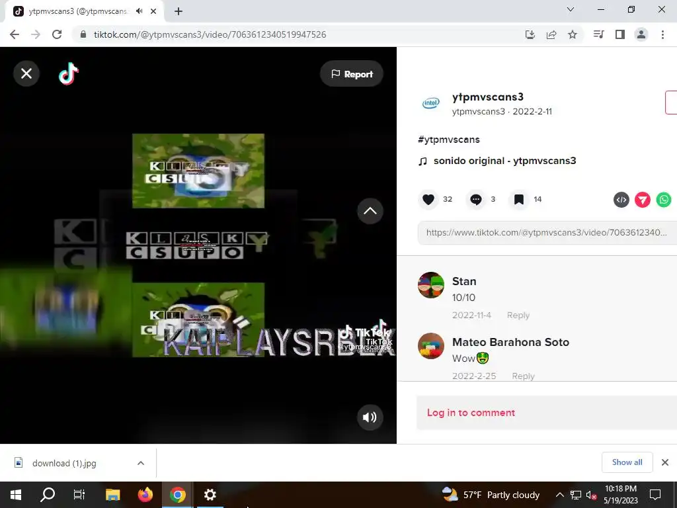677x508 pixels.
Task: Open File Explorer from taskbar
Action: 112,495
